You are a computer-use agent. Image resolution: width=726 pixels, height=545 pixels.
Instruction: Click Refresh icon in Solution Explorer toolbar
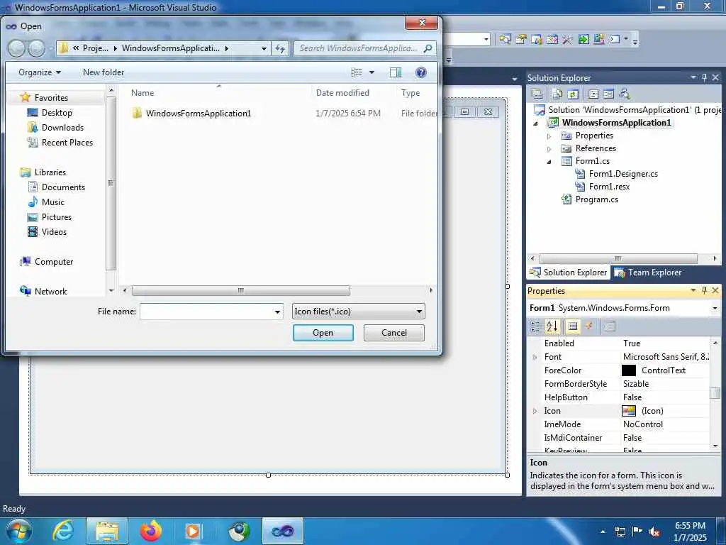573,94
